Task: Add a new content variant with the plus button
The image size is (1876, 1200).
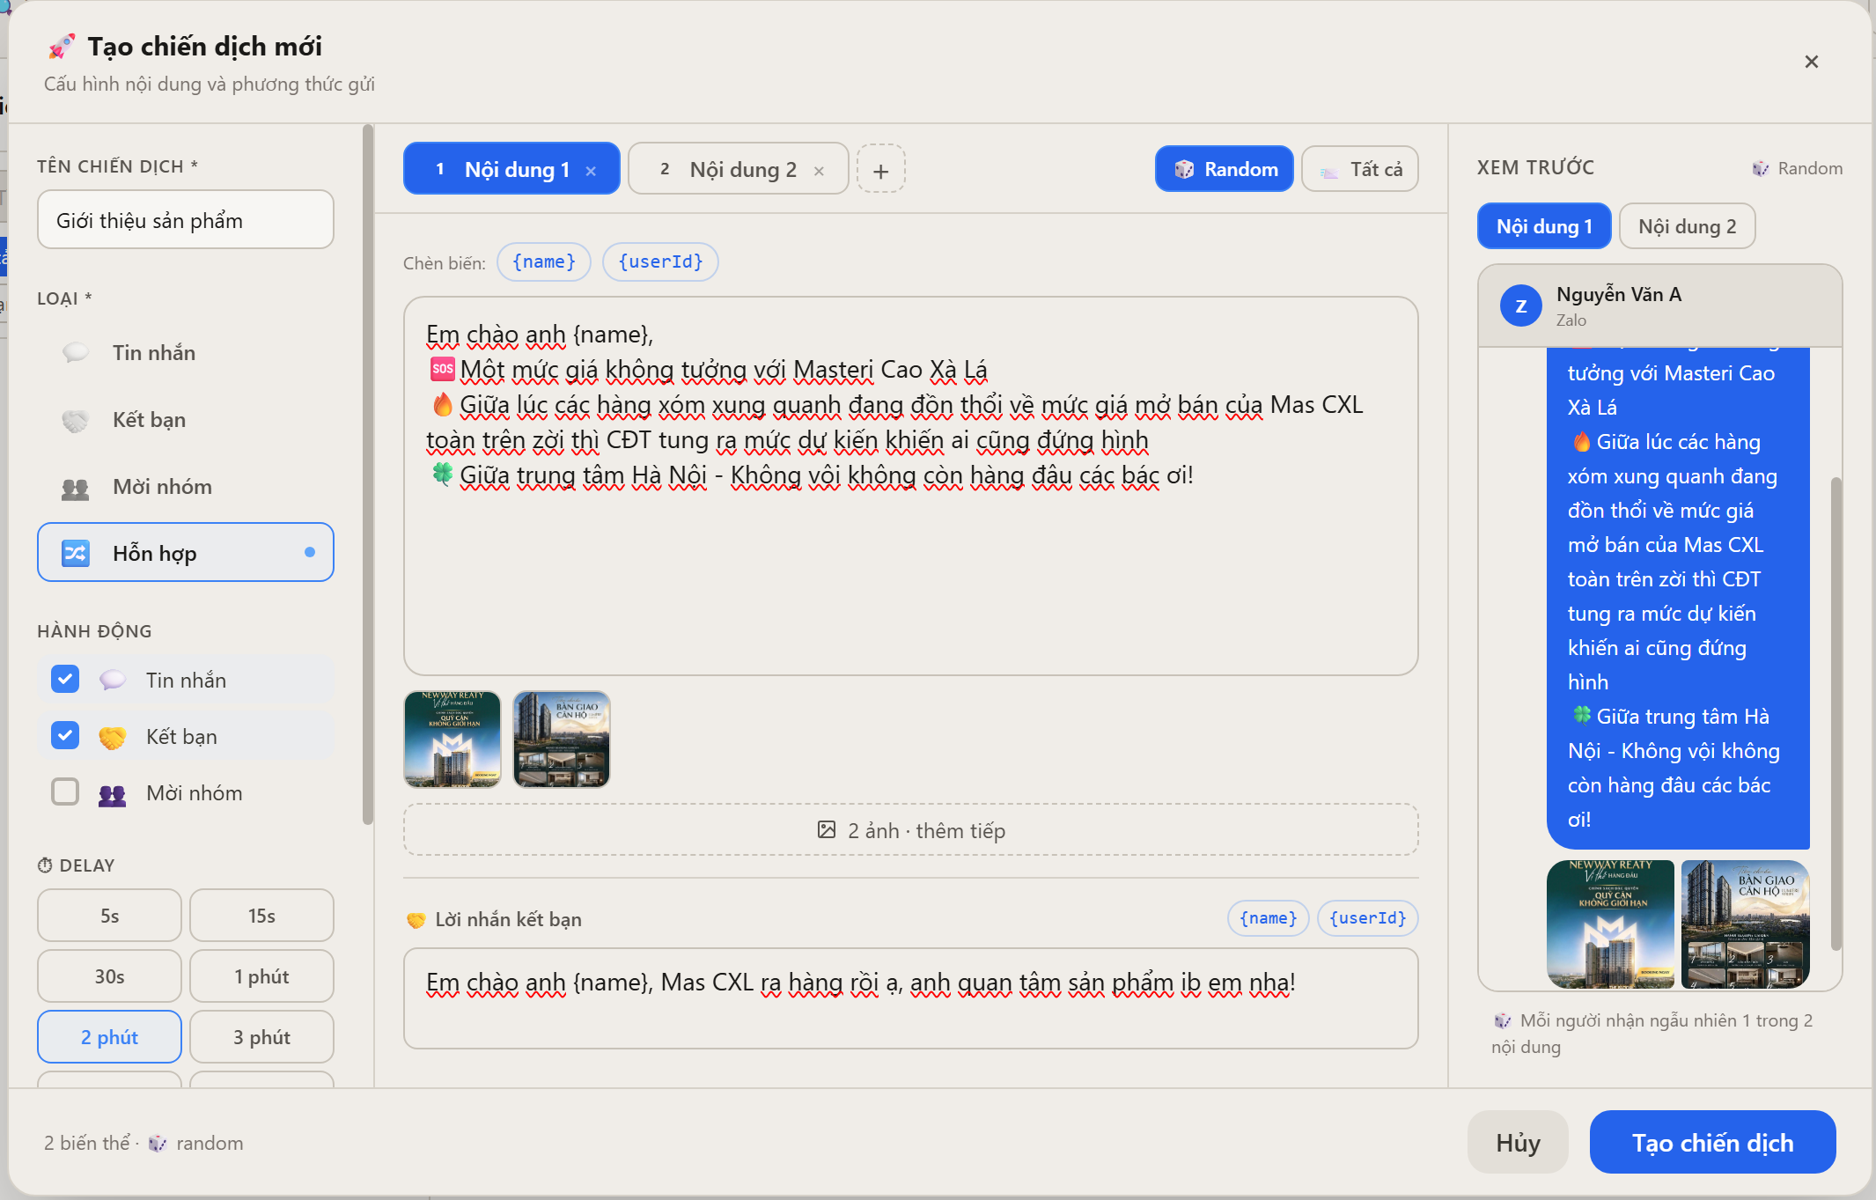Action: coord(880,170)
